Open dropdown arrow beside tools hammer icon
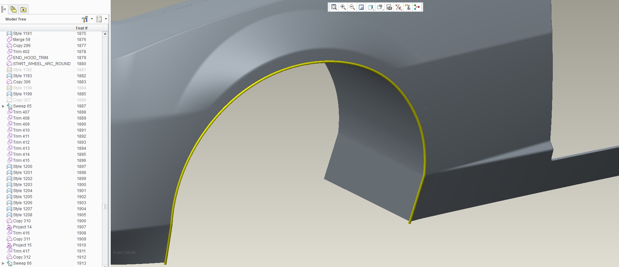This screenshot has height=267, width=619. pyautogui.click(x=92, y=19)
